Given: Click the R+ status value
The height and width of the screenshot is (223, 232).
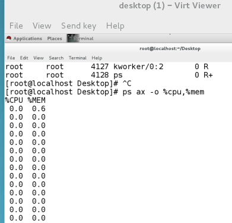Looking at the screenshot, I should coord(208,75).
